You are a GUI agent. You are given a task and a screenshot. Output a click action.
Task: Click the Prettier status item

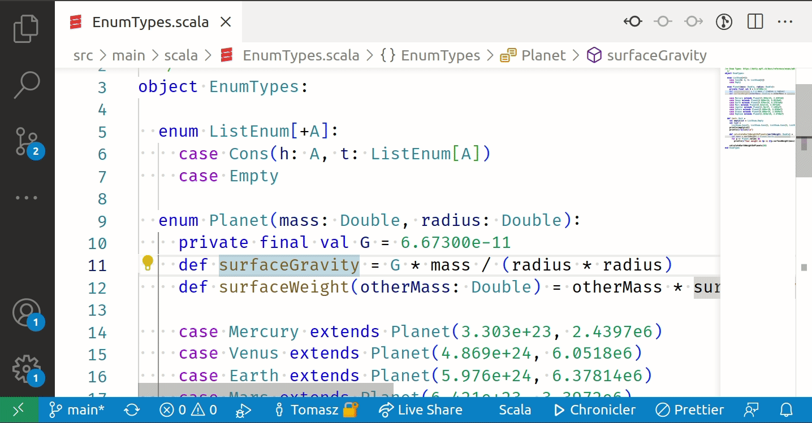point(689,410)
